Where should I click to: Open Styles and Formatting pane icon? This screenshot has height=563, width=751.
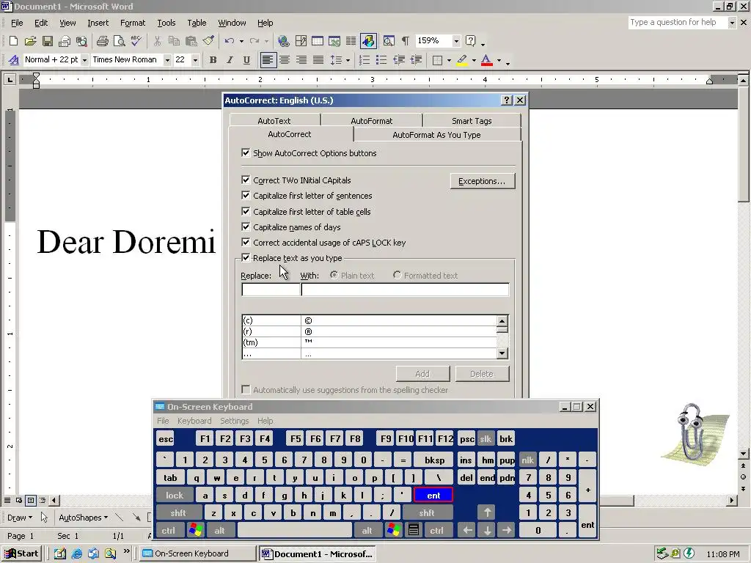[14, 60]
